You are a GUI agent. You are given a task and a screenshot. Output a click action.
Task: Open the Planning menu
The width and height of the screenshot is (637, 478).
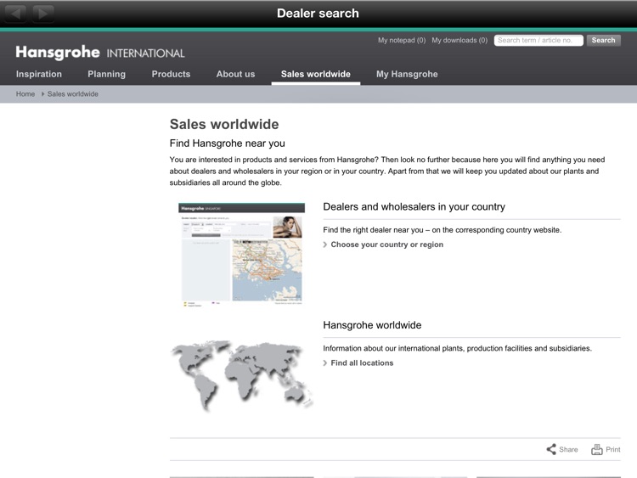coord(106,74)
